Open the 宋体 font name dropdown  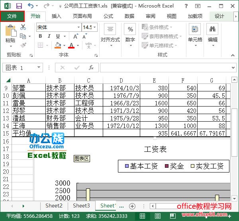(78, 27)
